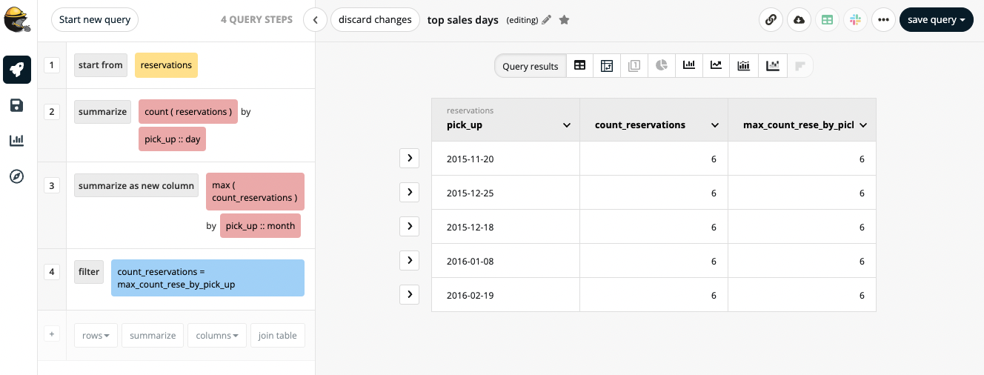Download results with the cloud download icon
This screenshot has width=984, height=375.
click(x=799, y=20)
